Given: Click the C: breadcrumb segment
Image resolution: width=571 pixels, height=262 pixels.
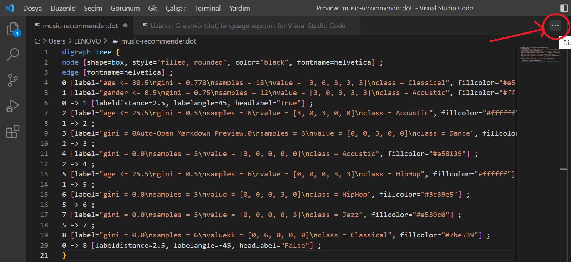Looking at the screenshot, I should coord(37,41).
